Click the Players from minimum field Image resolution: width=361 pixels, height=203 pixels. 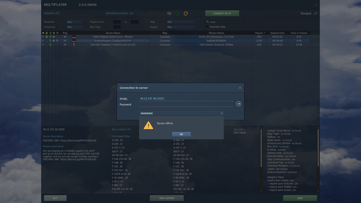[117, 22]
